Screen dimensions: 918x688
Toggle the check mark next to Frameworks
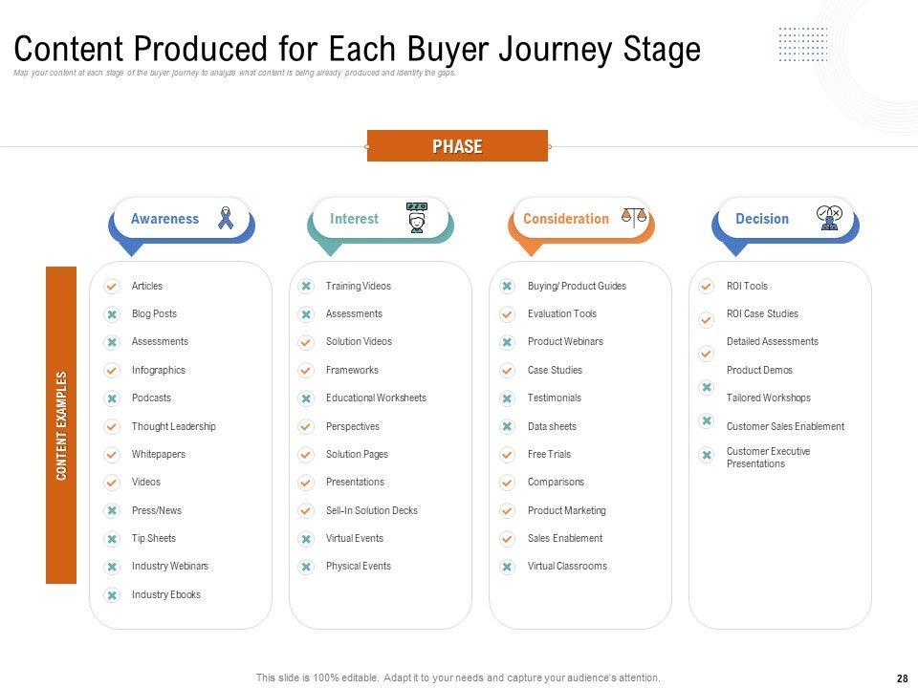click(306, 371)
